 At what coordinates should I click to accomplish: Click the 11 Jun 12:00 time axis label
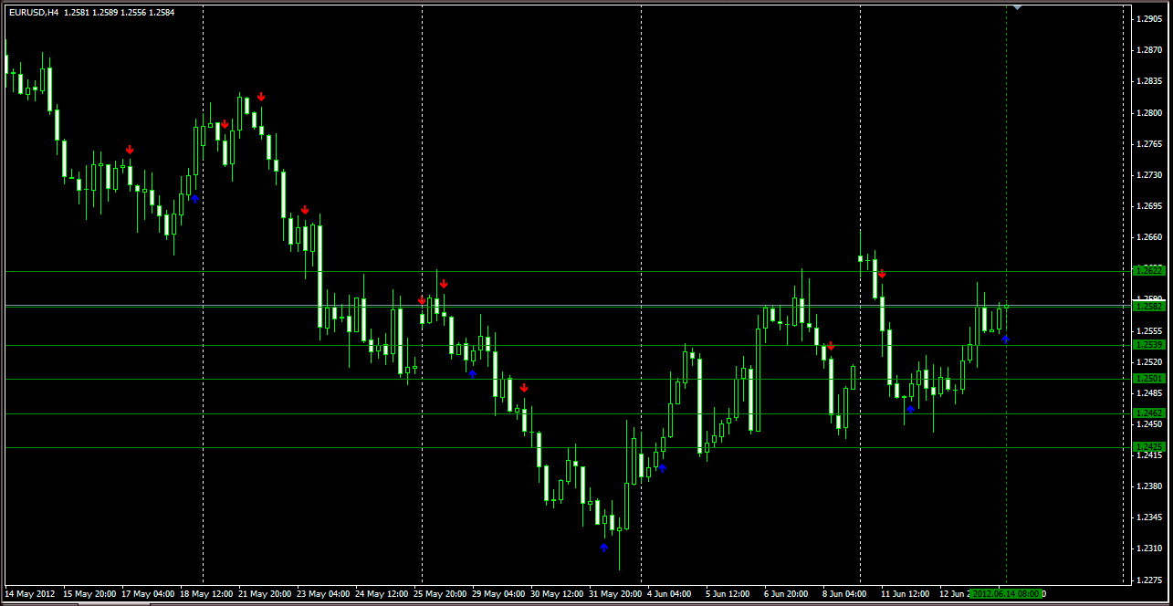point(906,593)
